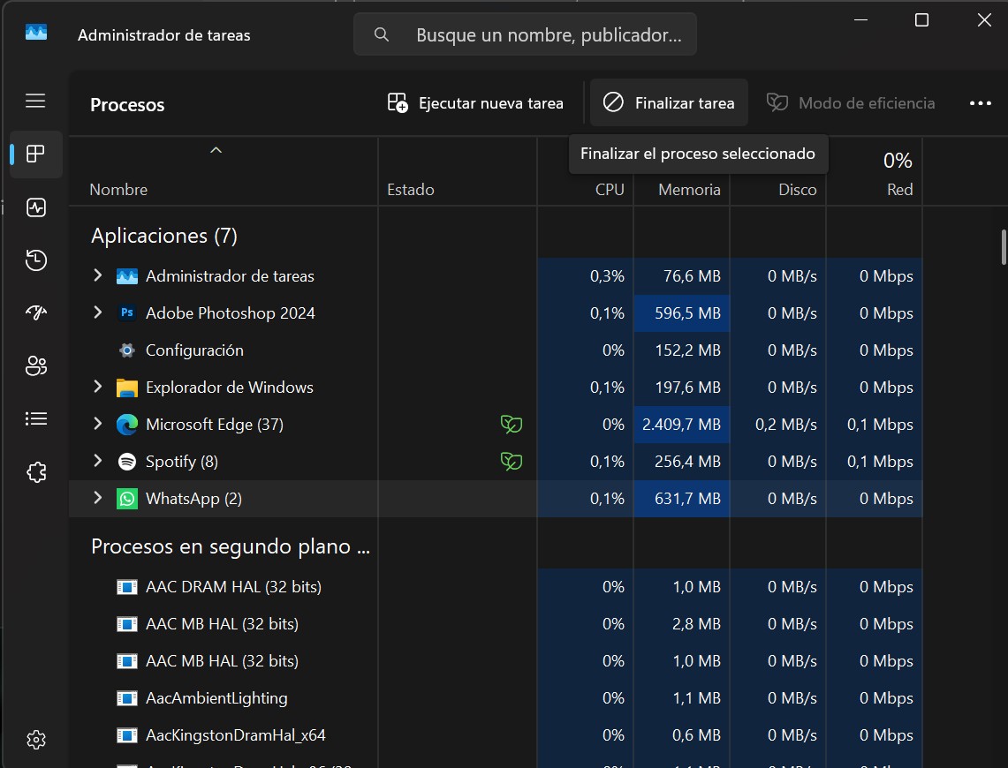Click the 0,3% CPU value
This screenshot has width=1008, height=768.
coord(607,276)
